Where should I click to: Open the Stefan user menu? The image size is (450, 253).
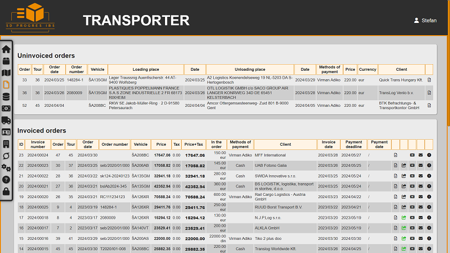(425, 21)
